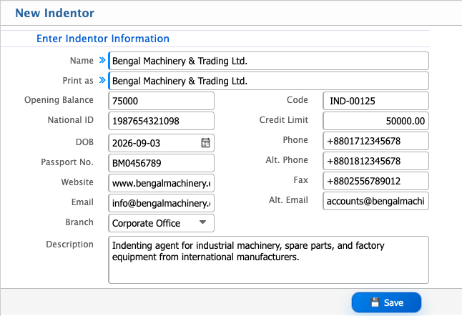Click the Email field with info@bengalmachinery
Image resolution: width=462 pixels, height=316 pixels.
click(x=161, y=203)
